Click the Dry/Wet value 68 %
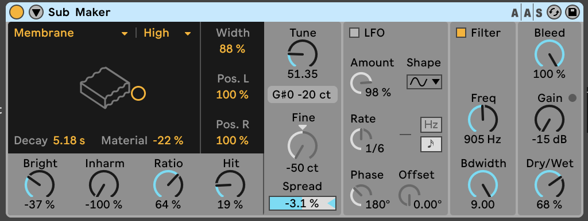 click(550, 205)
